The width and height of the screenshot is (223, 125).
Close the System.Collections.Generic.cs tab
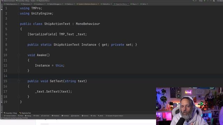[x=98, y=4]
